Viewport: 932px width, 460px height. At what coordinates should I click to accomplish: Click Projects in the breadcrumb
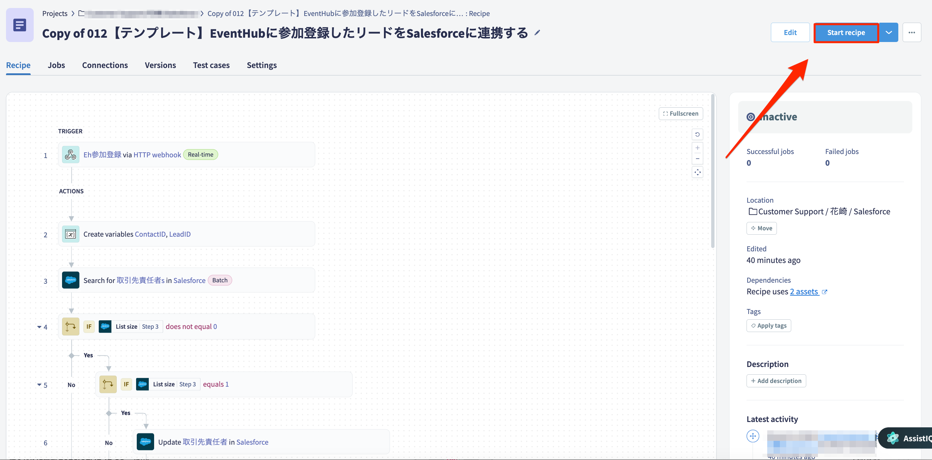coord(55,13)
